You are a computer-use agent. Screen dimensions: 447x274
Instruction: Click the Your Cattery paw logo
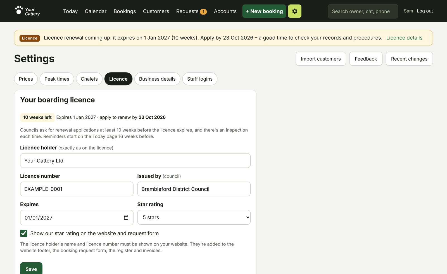[x=27, y=11]
